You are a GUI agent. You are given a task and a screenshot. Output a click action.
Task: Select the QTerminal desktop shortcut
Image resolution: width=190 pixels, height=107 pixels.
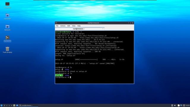7,39
